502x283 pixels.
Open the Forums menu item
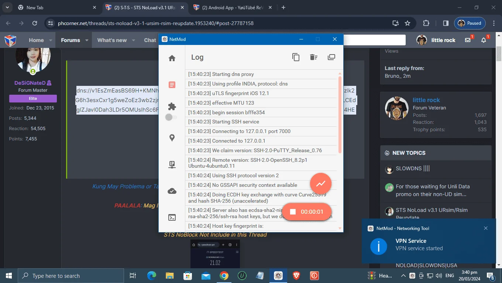[x=71, y=40]
